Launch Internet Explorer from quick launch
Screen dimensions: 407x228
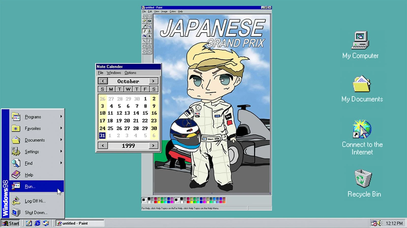coord(37,223)
